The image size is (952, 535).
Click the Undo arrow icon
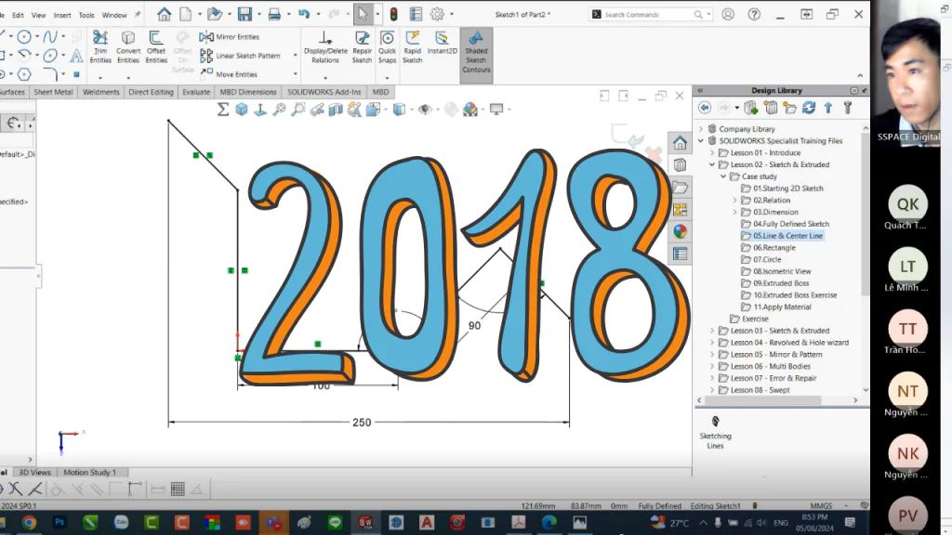(x=304, y=14)
